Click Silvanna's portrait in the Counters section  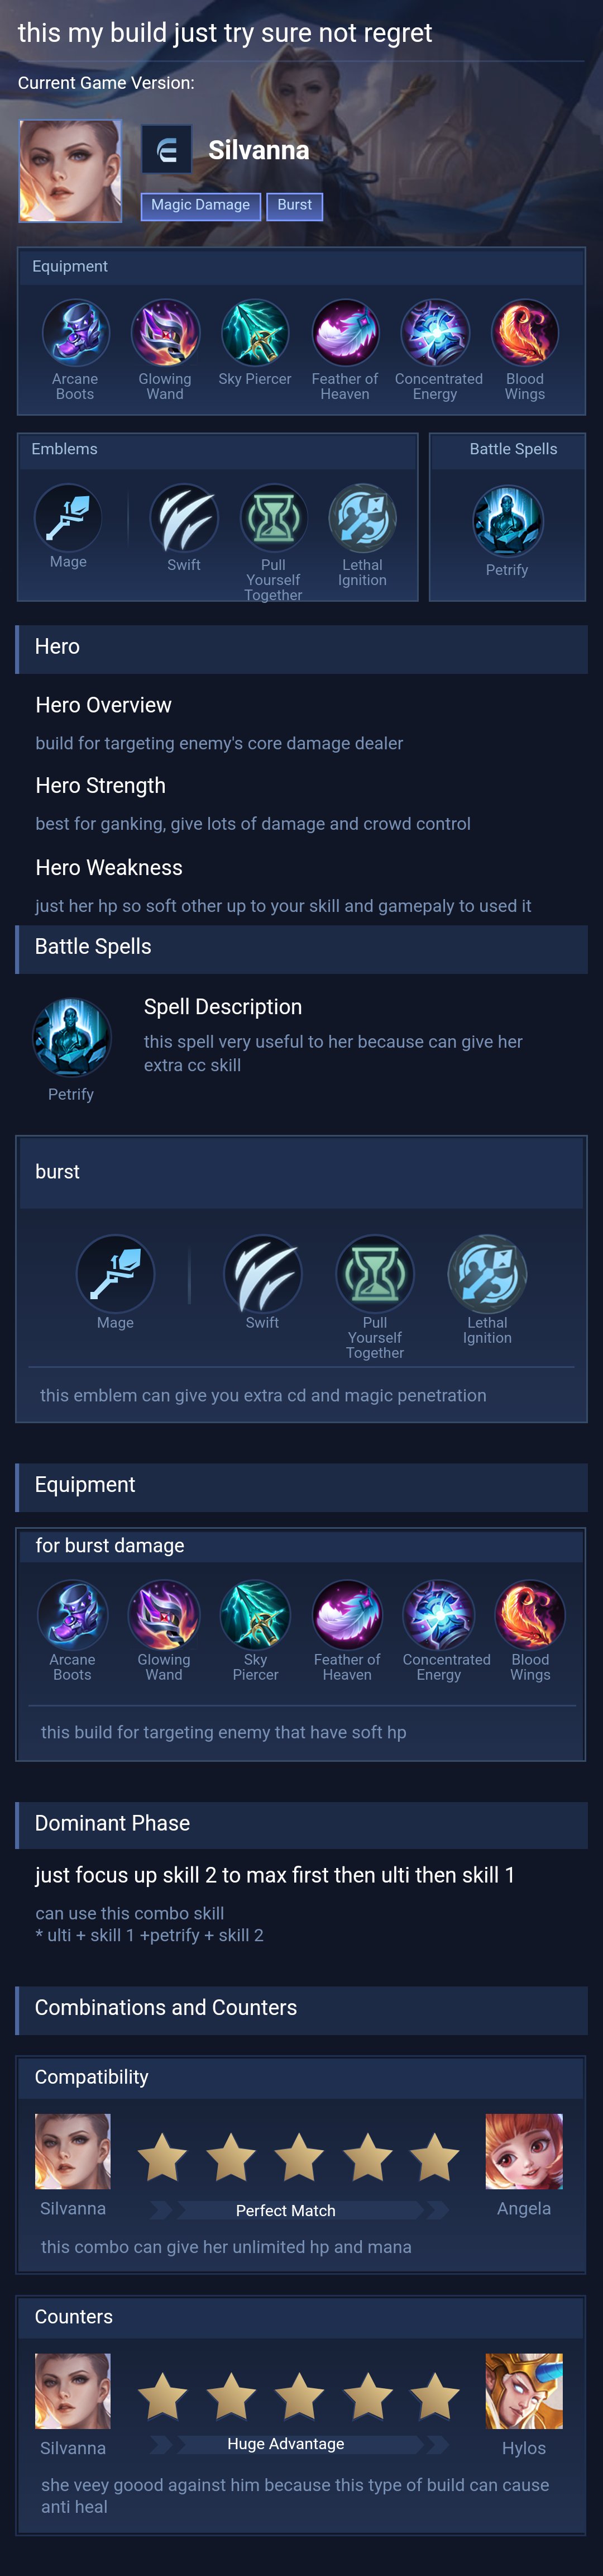[x=73, y=2391]
